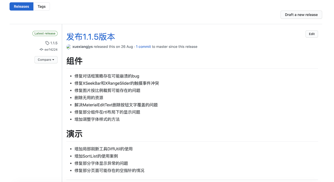Open the 发布1.1.5版本 release title link

(x=91, y=37)
